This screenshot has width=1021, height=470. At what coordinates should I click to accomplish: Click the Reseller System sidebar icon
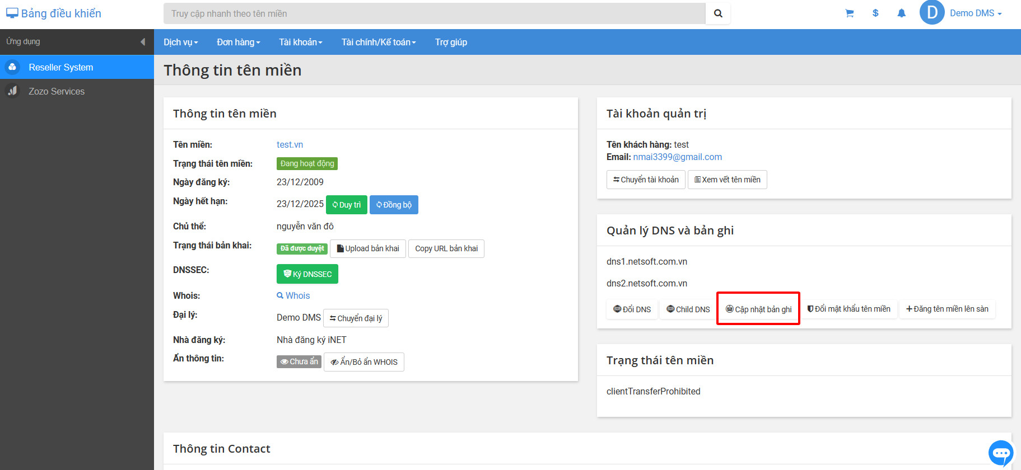pos(12,67)
